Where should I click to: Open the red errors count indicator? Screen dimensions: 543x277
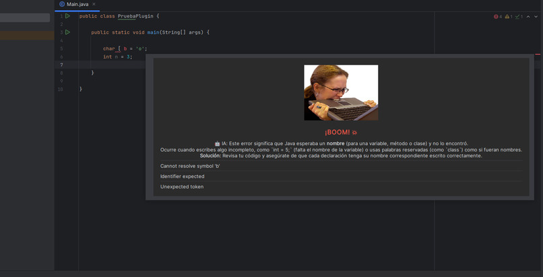click(x=498, y=17)
